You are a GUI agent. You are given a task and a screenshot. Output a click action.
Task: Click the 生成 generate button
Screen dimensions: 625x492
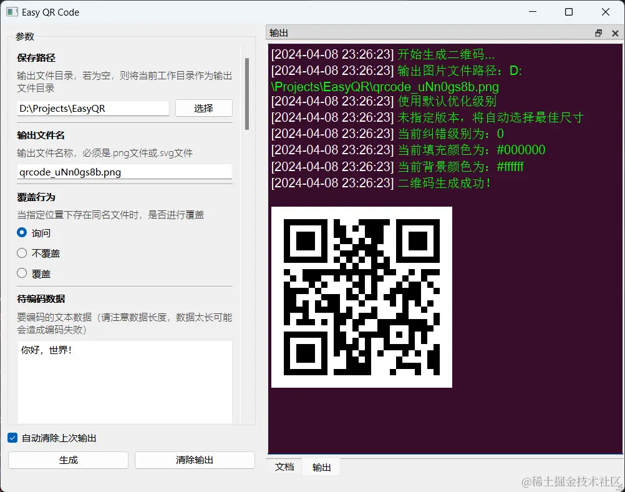(68, 460)
